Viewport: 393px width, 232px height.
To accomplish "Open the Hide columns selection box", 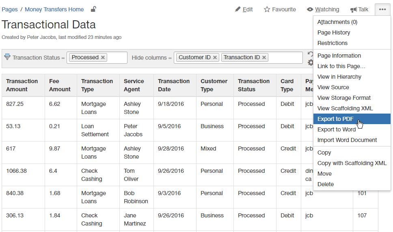I will tap(285, 58).
